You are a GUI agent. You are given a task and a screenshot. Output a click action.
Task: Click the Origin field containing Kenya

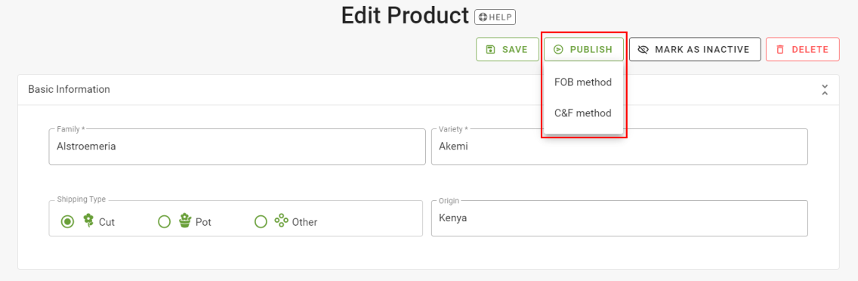619,218
